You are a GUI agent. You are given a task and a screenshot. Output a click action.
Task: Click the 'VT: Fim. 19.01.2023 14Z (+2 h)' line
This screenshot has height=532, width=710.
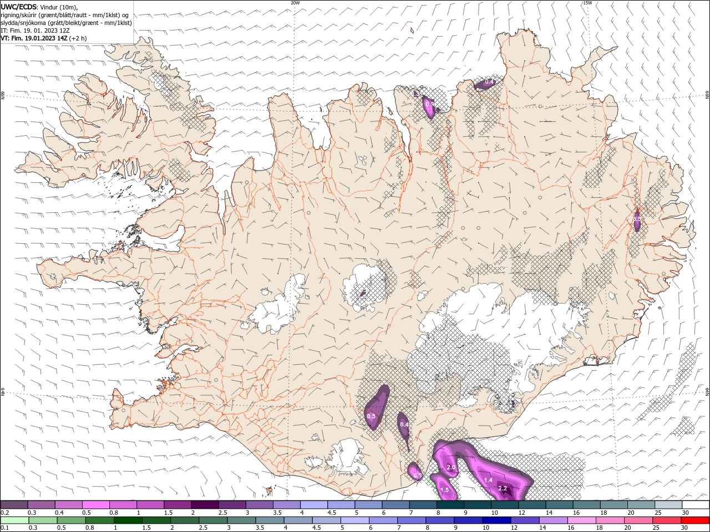pyautogui.click(x=43, y=38)
